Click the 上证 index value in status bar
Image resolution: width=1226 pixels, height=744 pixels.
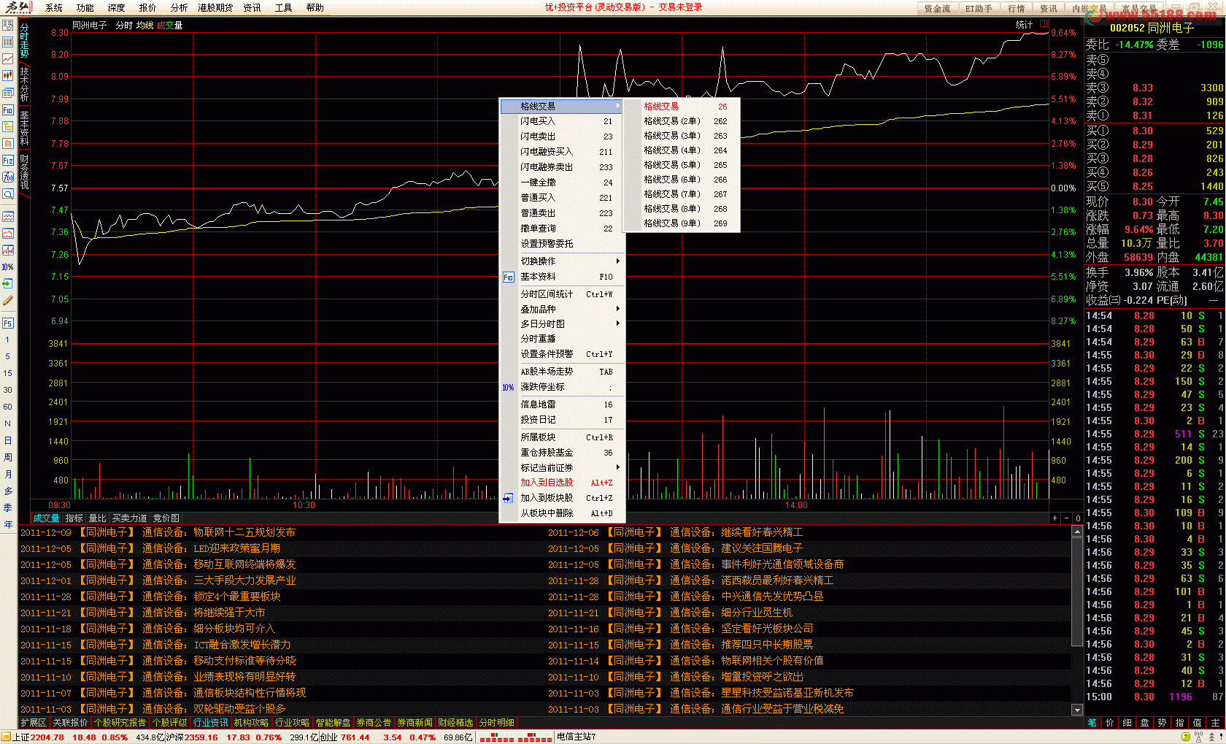coord(47,737)
